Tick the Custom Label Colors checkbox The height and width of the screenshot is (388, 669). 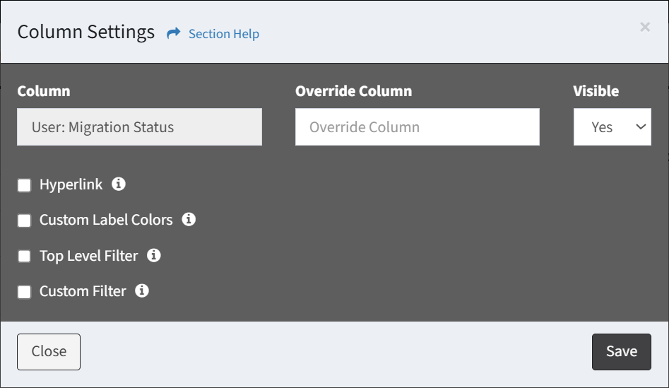[x=24, y=221]
